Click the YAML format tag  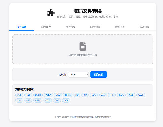pos(140,95)
